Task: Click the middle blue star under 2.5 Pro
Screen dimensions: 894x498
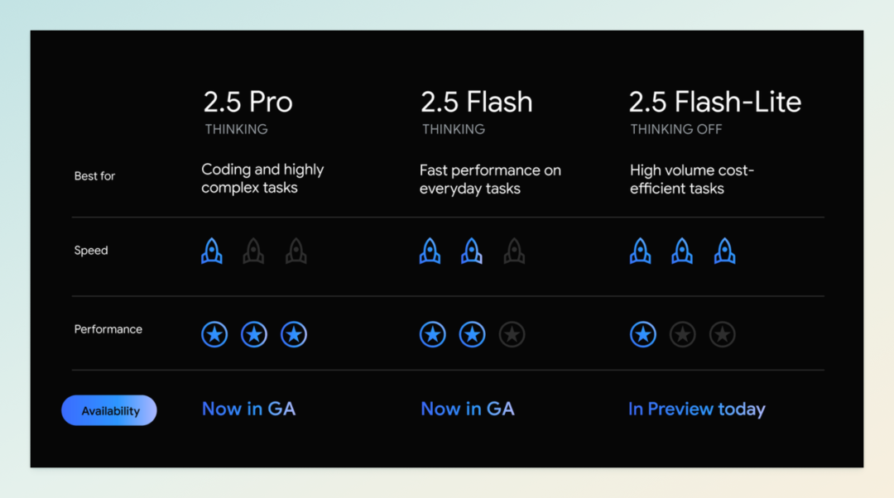Action: (254, 334)
